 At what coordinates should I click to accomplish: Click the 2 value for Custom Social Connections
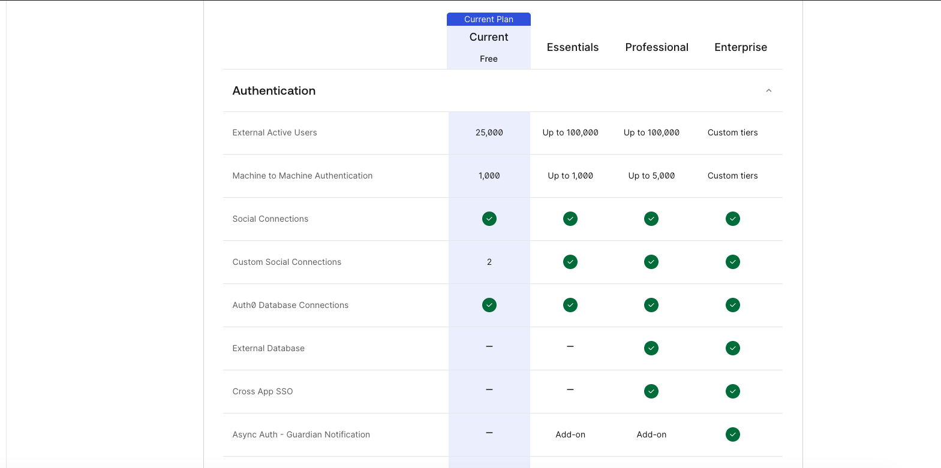(x=489, y=262)
